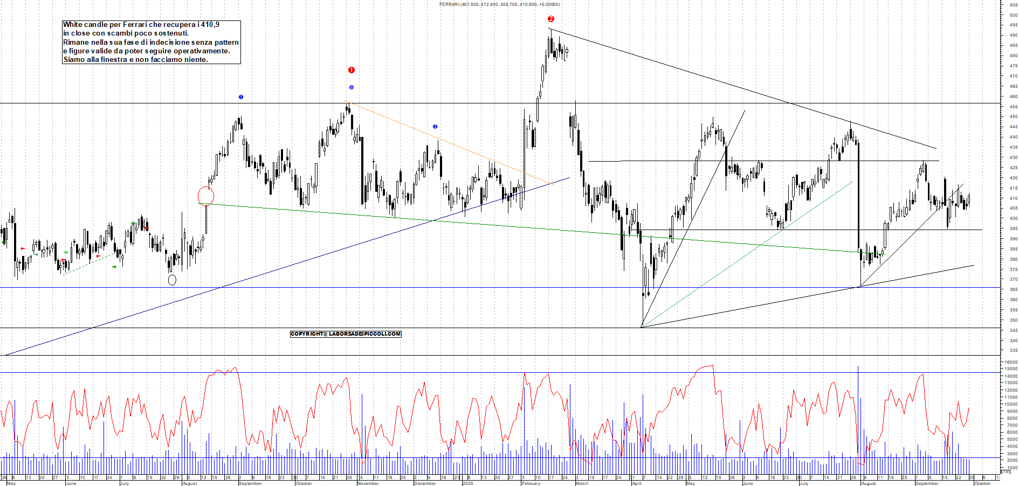Click the FERRARI quote header at top

point(499,4)
